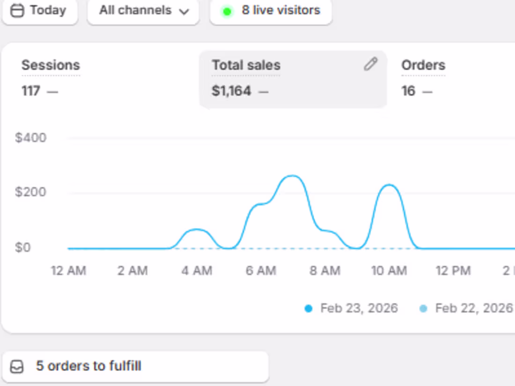Open the 8 live visitors view

point(281,10)
